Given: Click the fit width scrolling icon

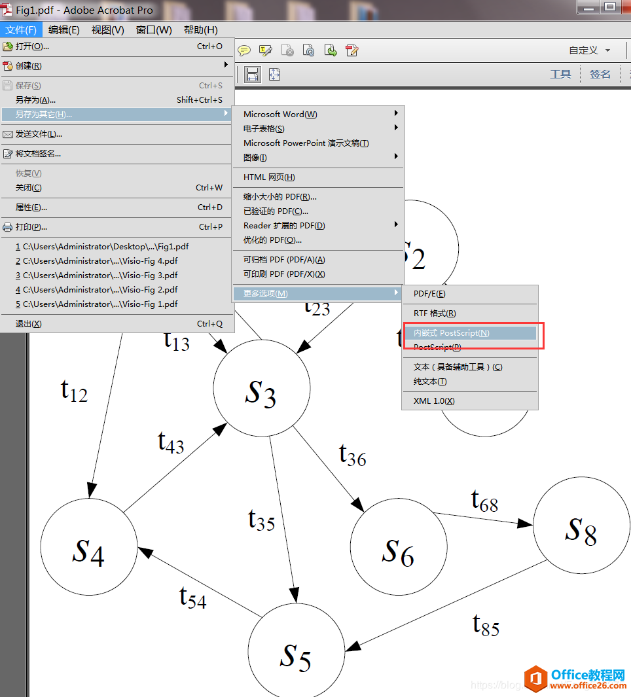Looking at the screenshot, I should click(x=252, y=74).
